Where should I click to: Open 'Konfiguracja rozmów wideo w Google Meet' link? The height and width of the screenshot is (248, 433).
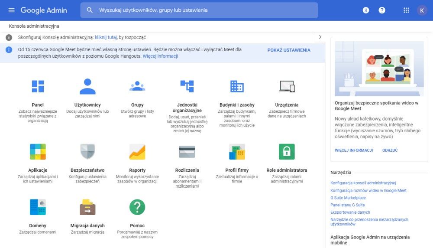click(368, 190)
